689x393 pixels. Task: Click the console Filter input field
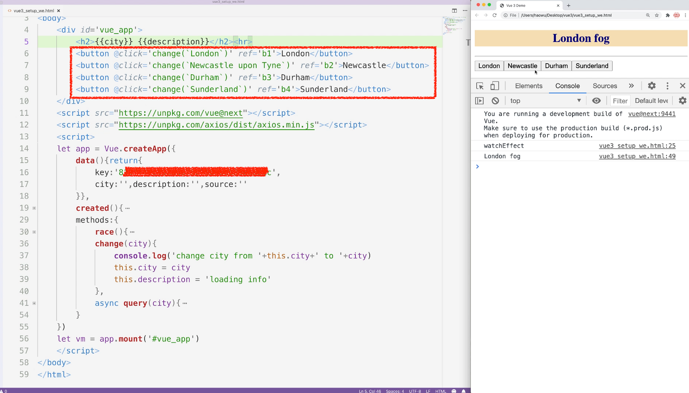(x=620, y=101)
